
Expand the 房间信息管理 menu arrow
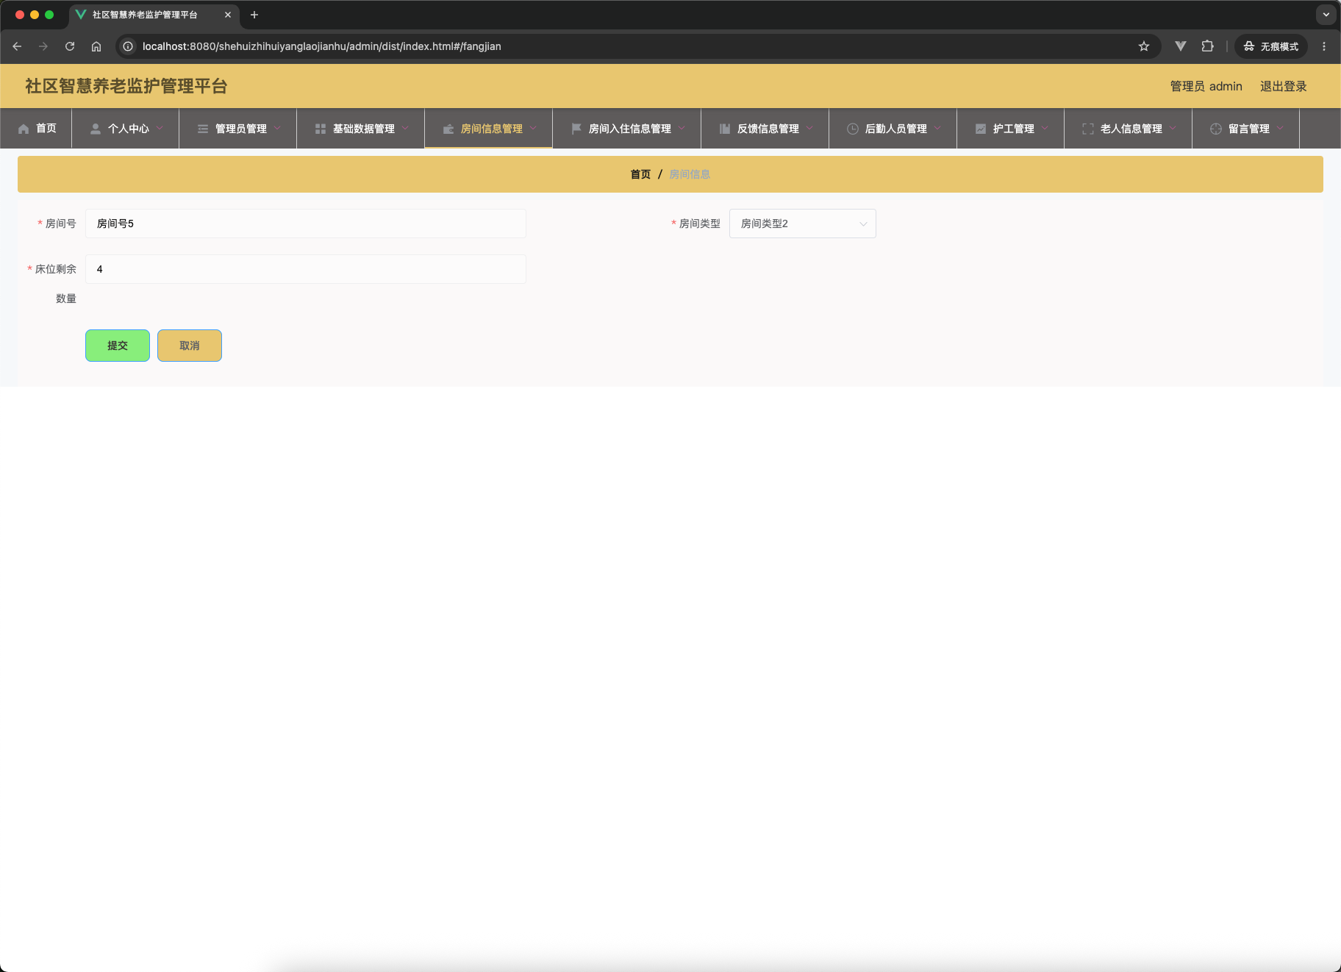tap(533, 128)
